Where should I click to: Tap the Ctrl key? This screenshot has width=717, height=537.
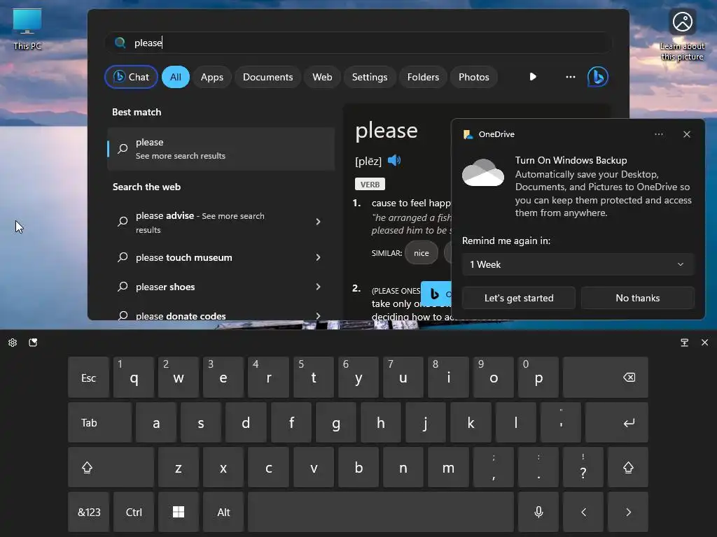point(134,512)
